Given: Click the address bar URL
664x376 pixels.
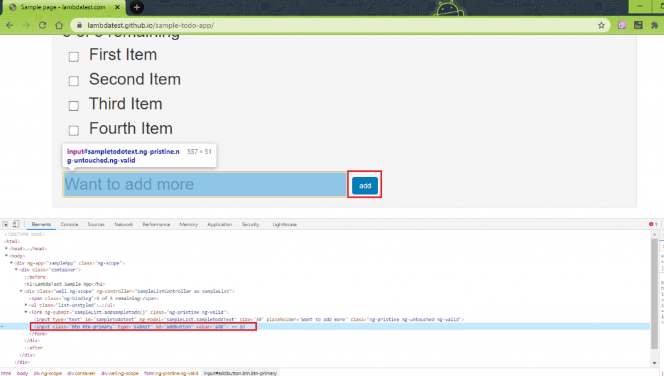Looking at the screenshot, I should [x=150, y=25].
